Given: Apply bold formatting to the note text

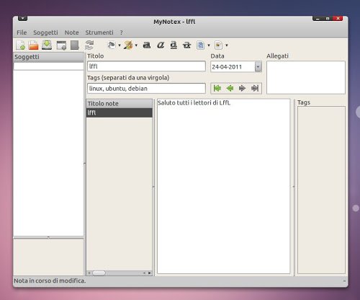Looking at the screenshot, I should click(x=147, y=45).
